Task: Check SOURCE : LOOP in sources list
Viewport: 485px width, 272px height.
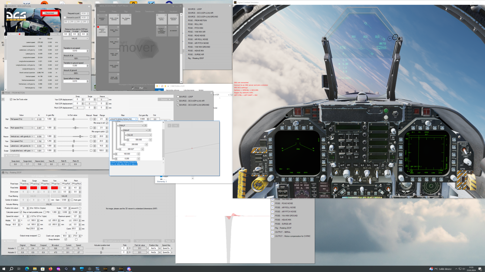Action: [x=178, y=97]
